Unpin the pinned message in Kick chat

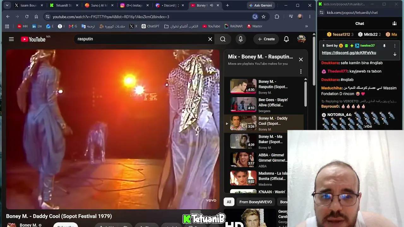(384, 46)
